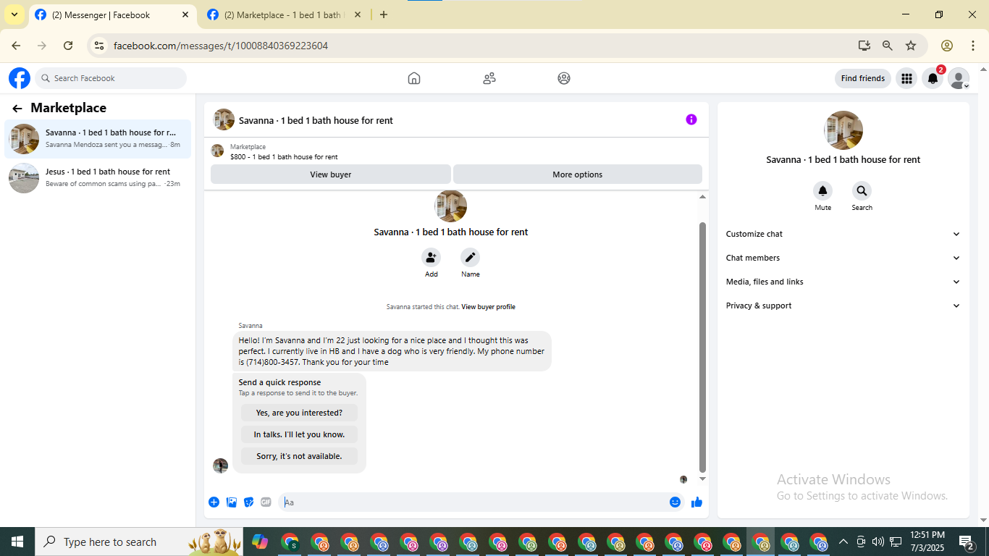This screenshot has width=989, height=556.
Task: Choose a sticker from the composer
Action: 249,502
